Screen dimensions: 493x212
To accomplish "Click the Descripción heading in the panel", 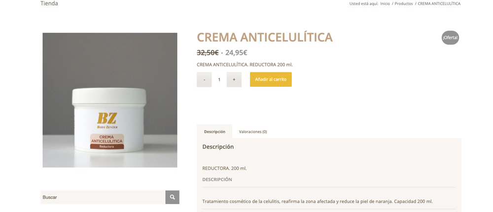I will click(218, 146).
